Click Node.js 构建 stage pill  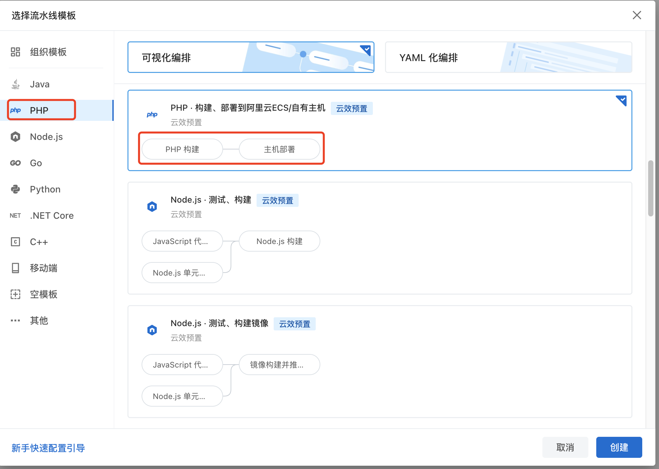[x=280, y=241]
